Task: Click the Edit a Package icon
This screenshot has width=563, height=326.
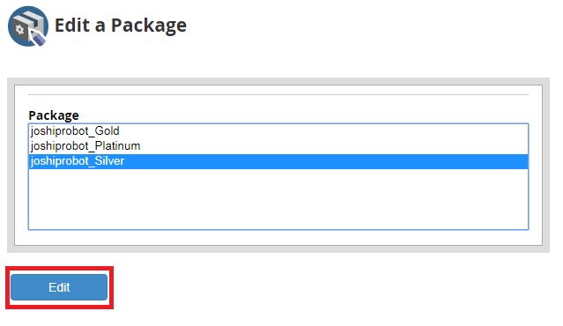Action: [28, 26]
